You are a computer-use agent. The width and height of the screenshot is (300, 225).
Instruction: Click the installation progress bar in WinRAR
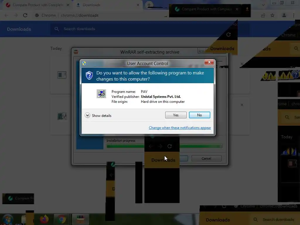point(165,146)
